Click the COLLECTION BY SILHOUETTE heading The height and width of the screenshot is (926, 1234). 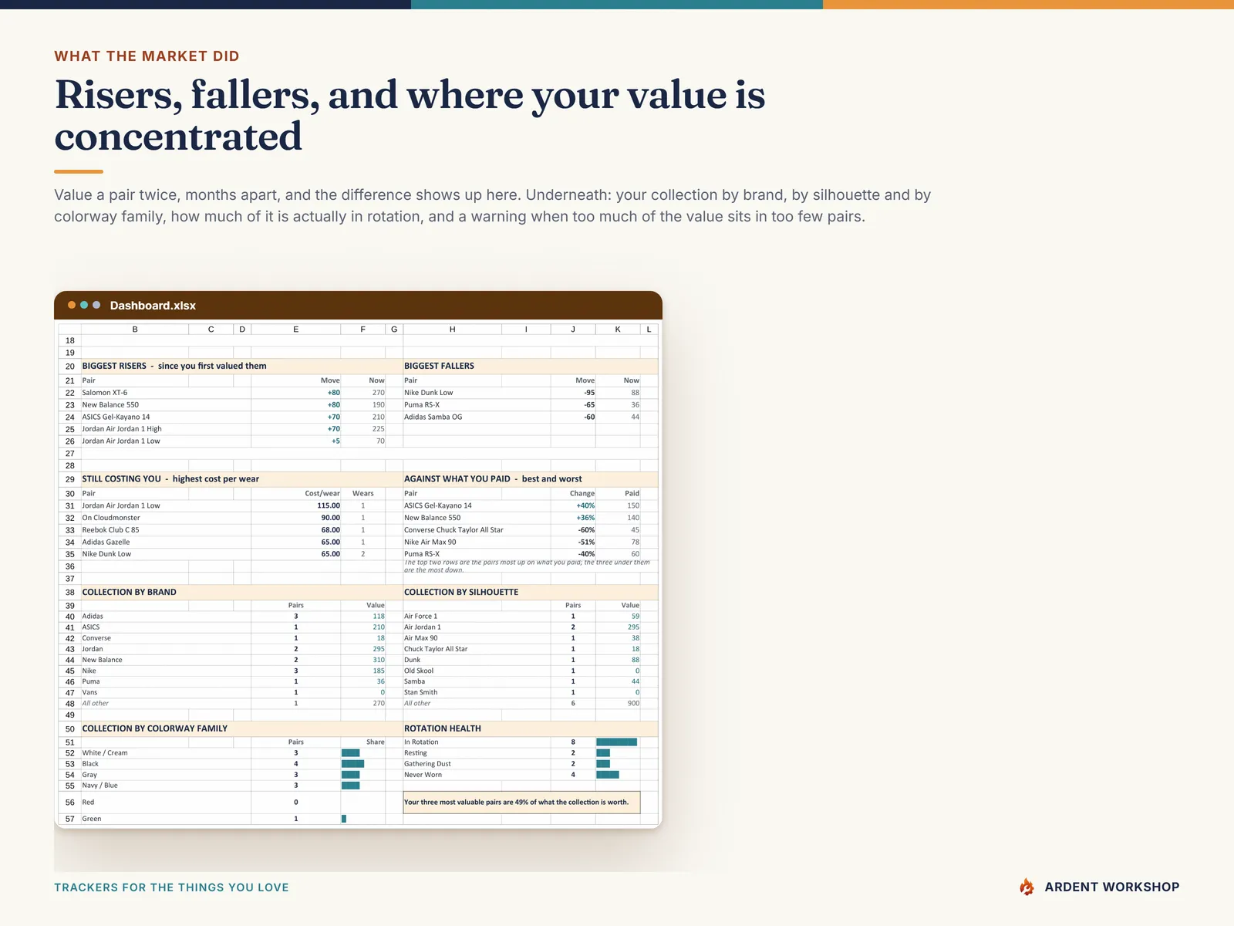pos(461,593)
